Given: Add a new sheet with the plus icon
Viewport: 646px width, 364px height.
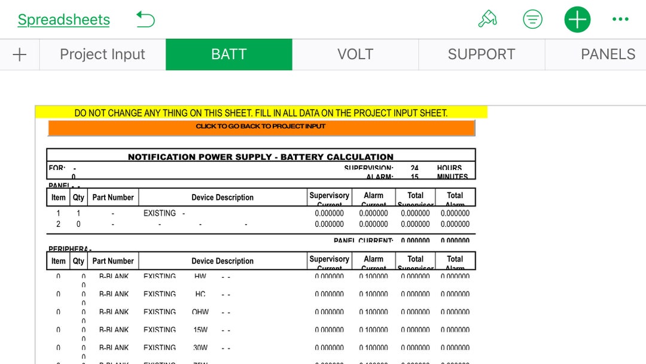Looking at the screenshot, I should [19, 54].
